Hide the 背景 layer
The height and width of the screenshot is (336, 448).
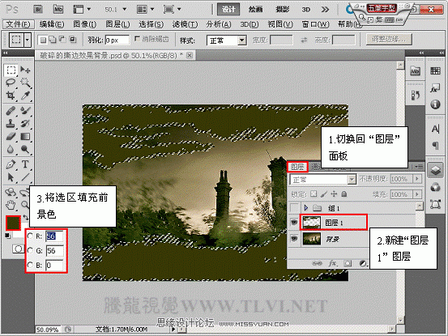pyautogui.click(x=294, y=238)
